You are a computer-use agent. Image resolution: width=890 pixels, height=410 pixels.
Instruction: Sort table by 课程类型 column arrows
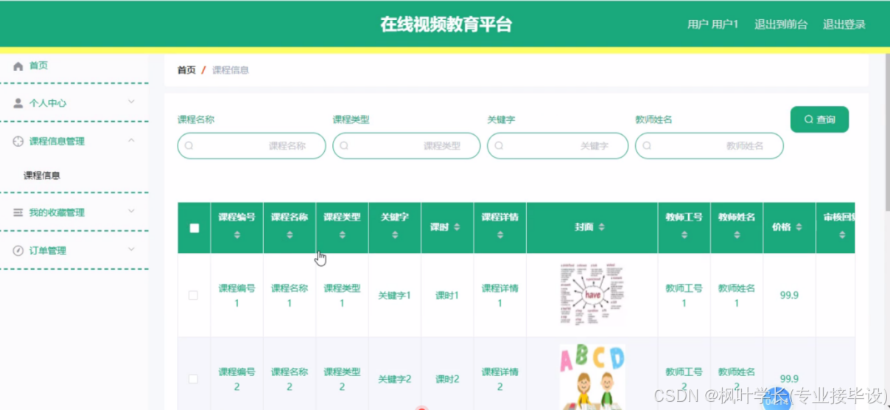[342, 235]
